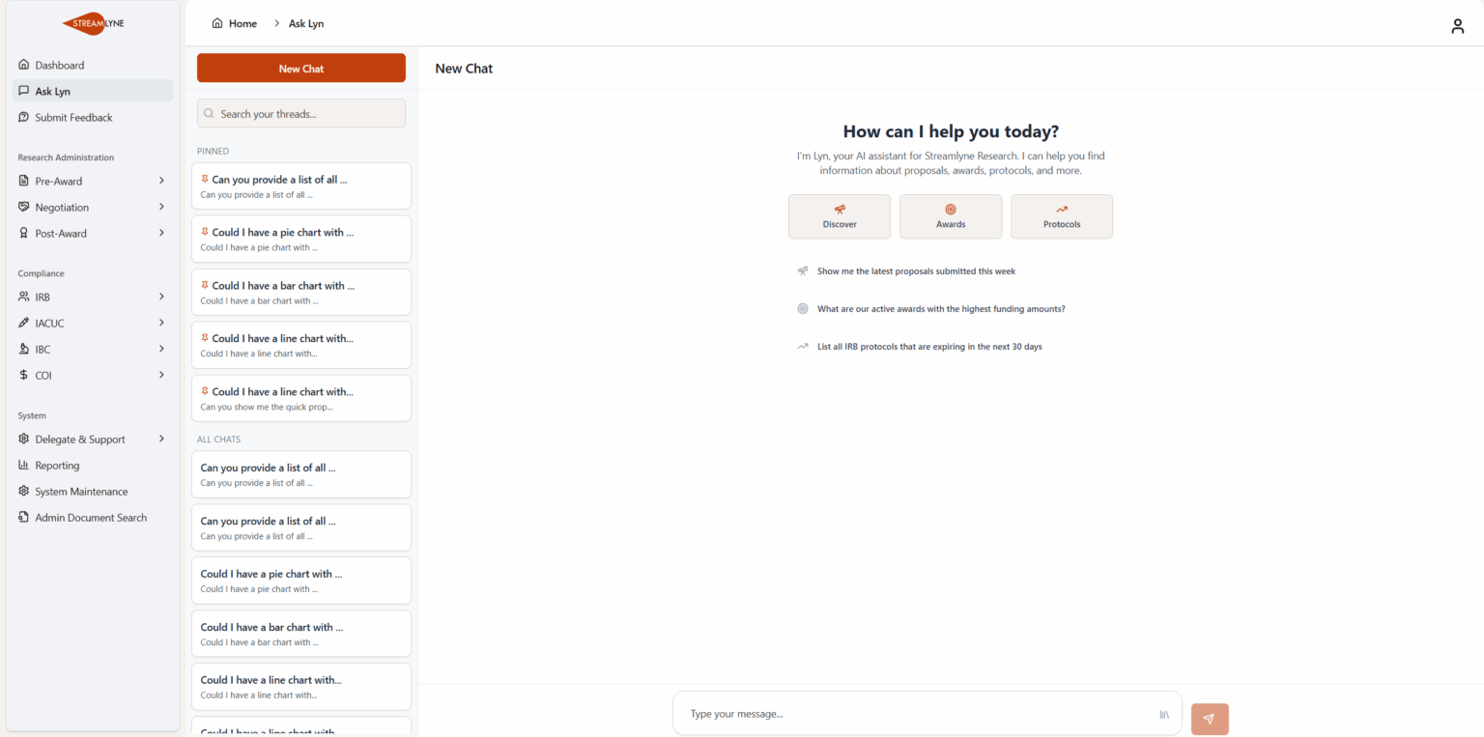Click the library icon in message box
This screenshot has height=737, width=1484.
coord(1164,715)
